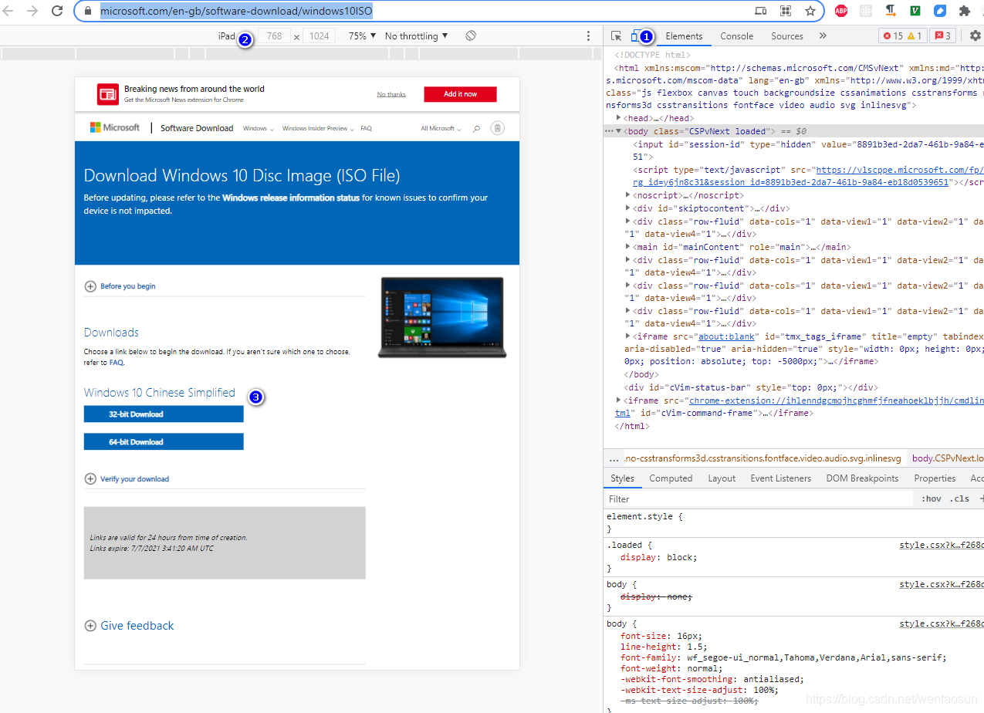This screenshot has width=984, height=713.
Task: Expand the Before you begin section
Action: (x=120, y=286)
